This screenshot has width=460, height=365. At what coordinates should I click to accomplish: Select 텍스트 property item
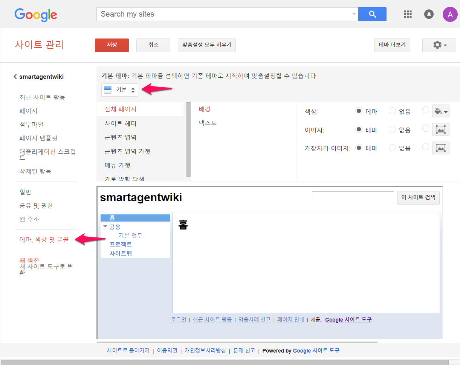pos(208,123)
